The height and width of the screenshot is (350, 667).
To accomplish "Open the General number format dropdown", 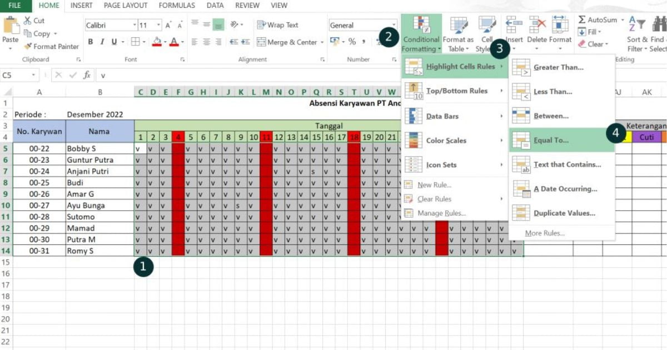I will pos(394,25).
